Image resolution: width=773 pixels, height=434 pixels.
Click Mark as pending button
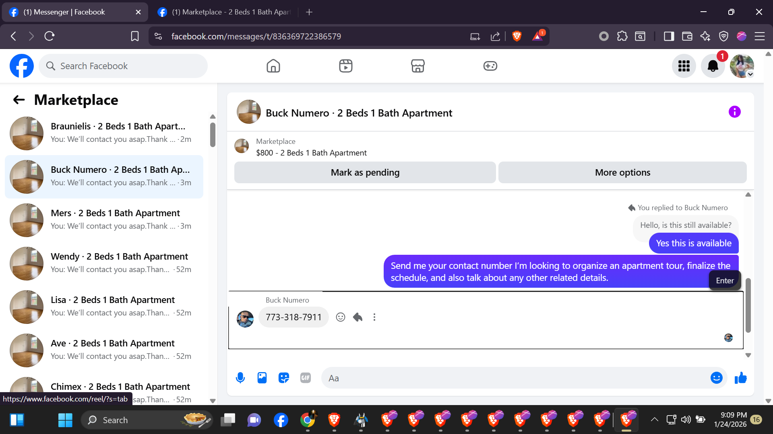coord(365,172)
